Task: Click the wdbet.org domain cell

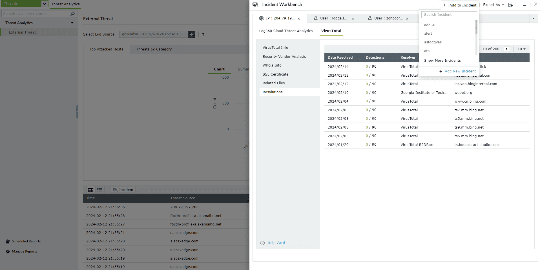Action: point(463,93)
